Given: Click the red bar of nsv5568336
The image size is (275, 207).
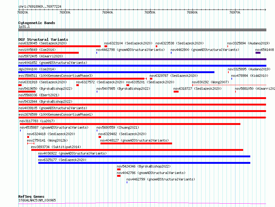Looking at the screenshot, I should [x=142, y=98].
